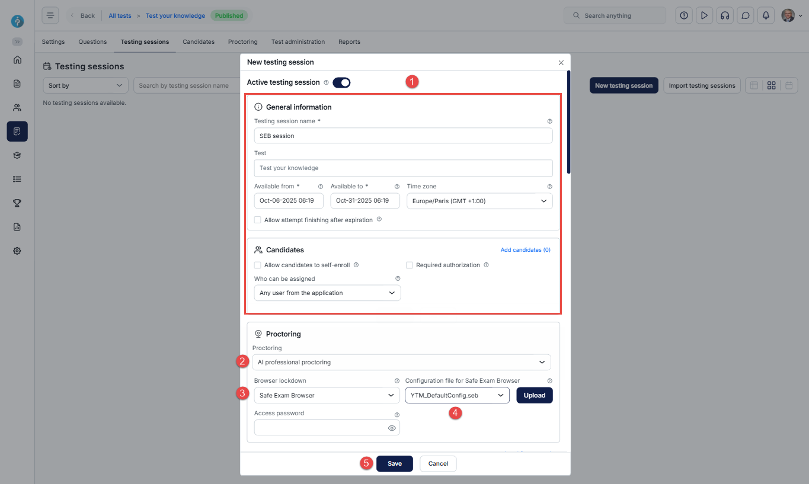The width and height of the screenshot is (809, 484).
Task: Open the notifications bell icon
Action: [x=766, y=15]
